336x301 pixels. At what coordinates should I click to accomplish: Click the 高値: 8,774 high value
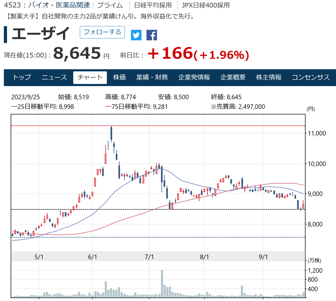pos(120,97)
